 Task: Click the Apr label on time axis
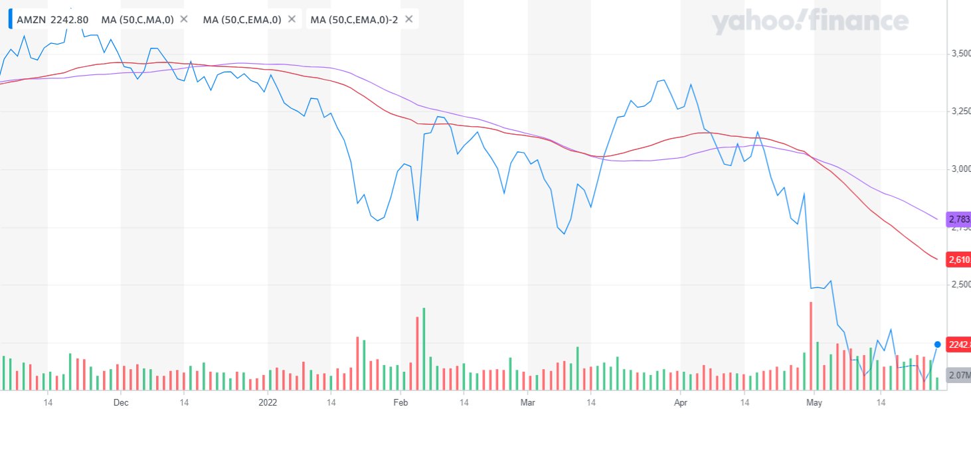pyautogui.click(x=680, y=402)
